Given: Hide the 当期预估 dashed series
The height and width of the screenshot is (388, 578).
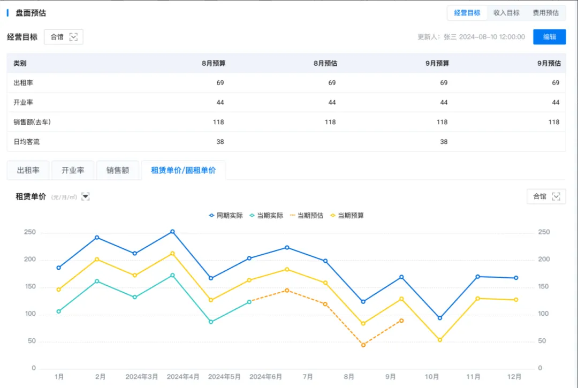Looking at the screenshot, I should (307, 216).
